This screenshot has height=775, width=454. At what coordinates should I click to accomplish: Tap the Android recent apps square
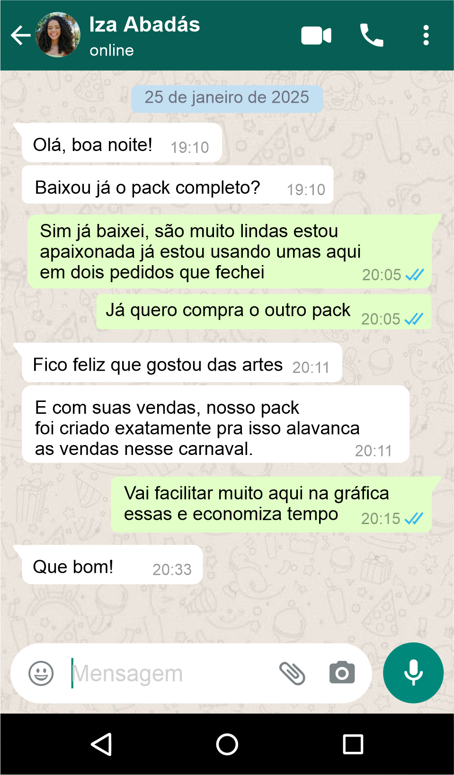point(353,744)
